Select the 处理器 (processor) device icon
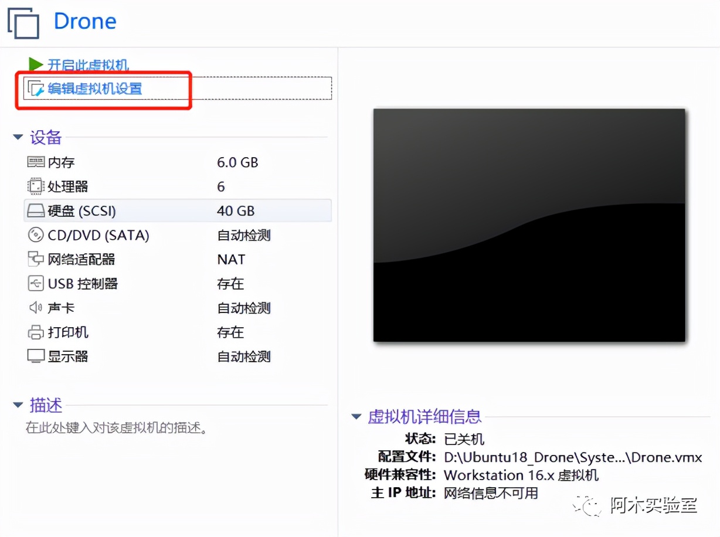 point(35,186)
